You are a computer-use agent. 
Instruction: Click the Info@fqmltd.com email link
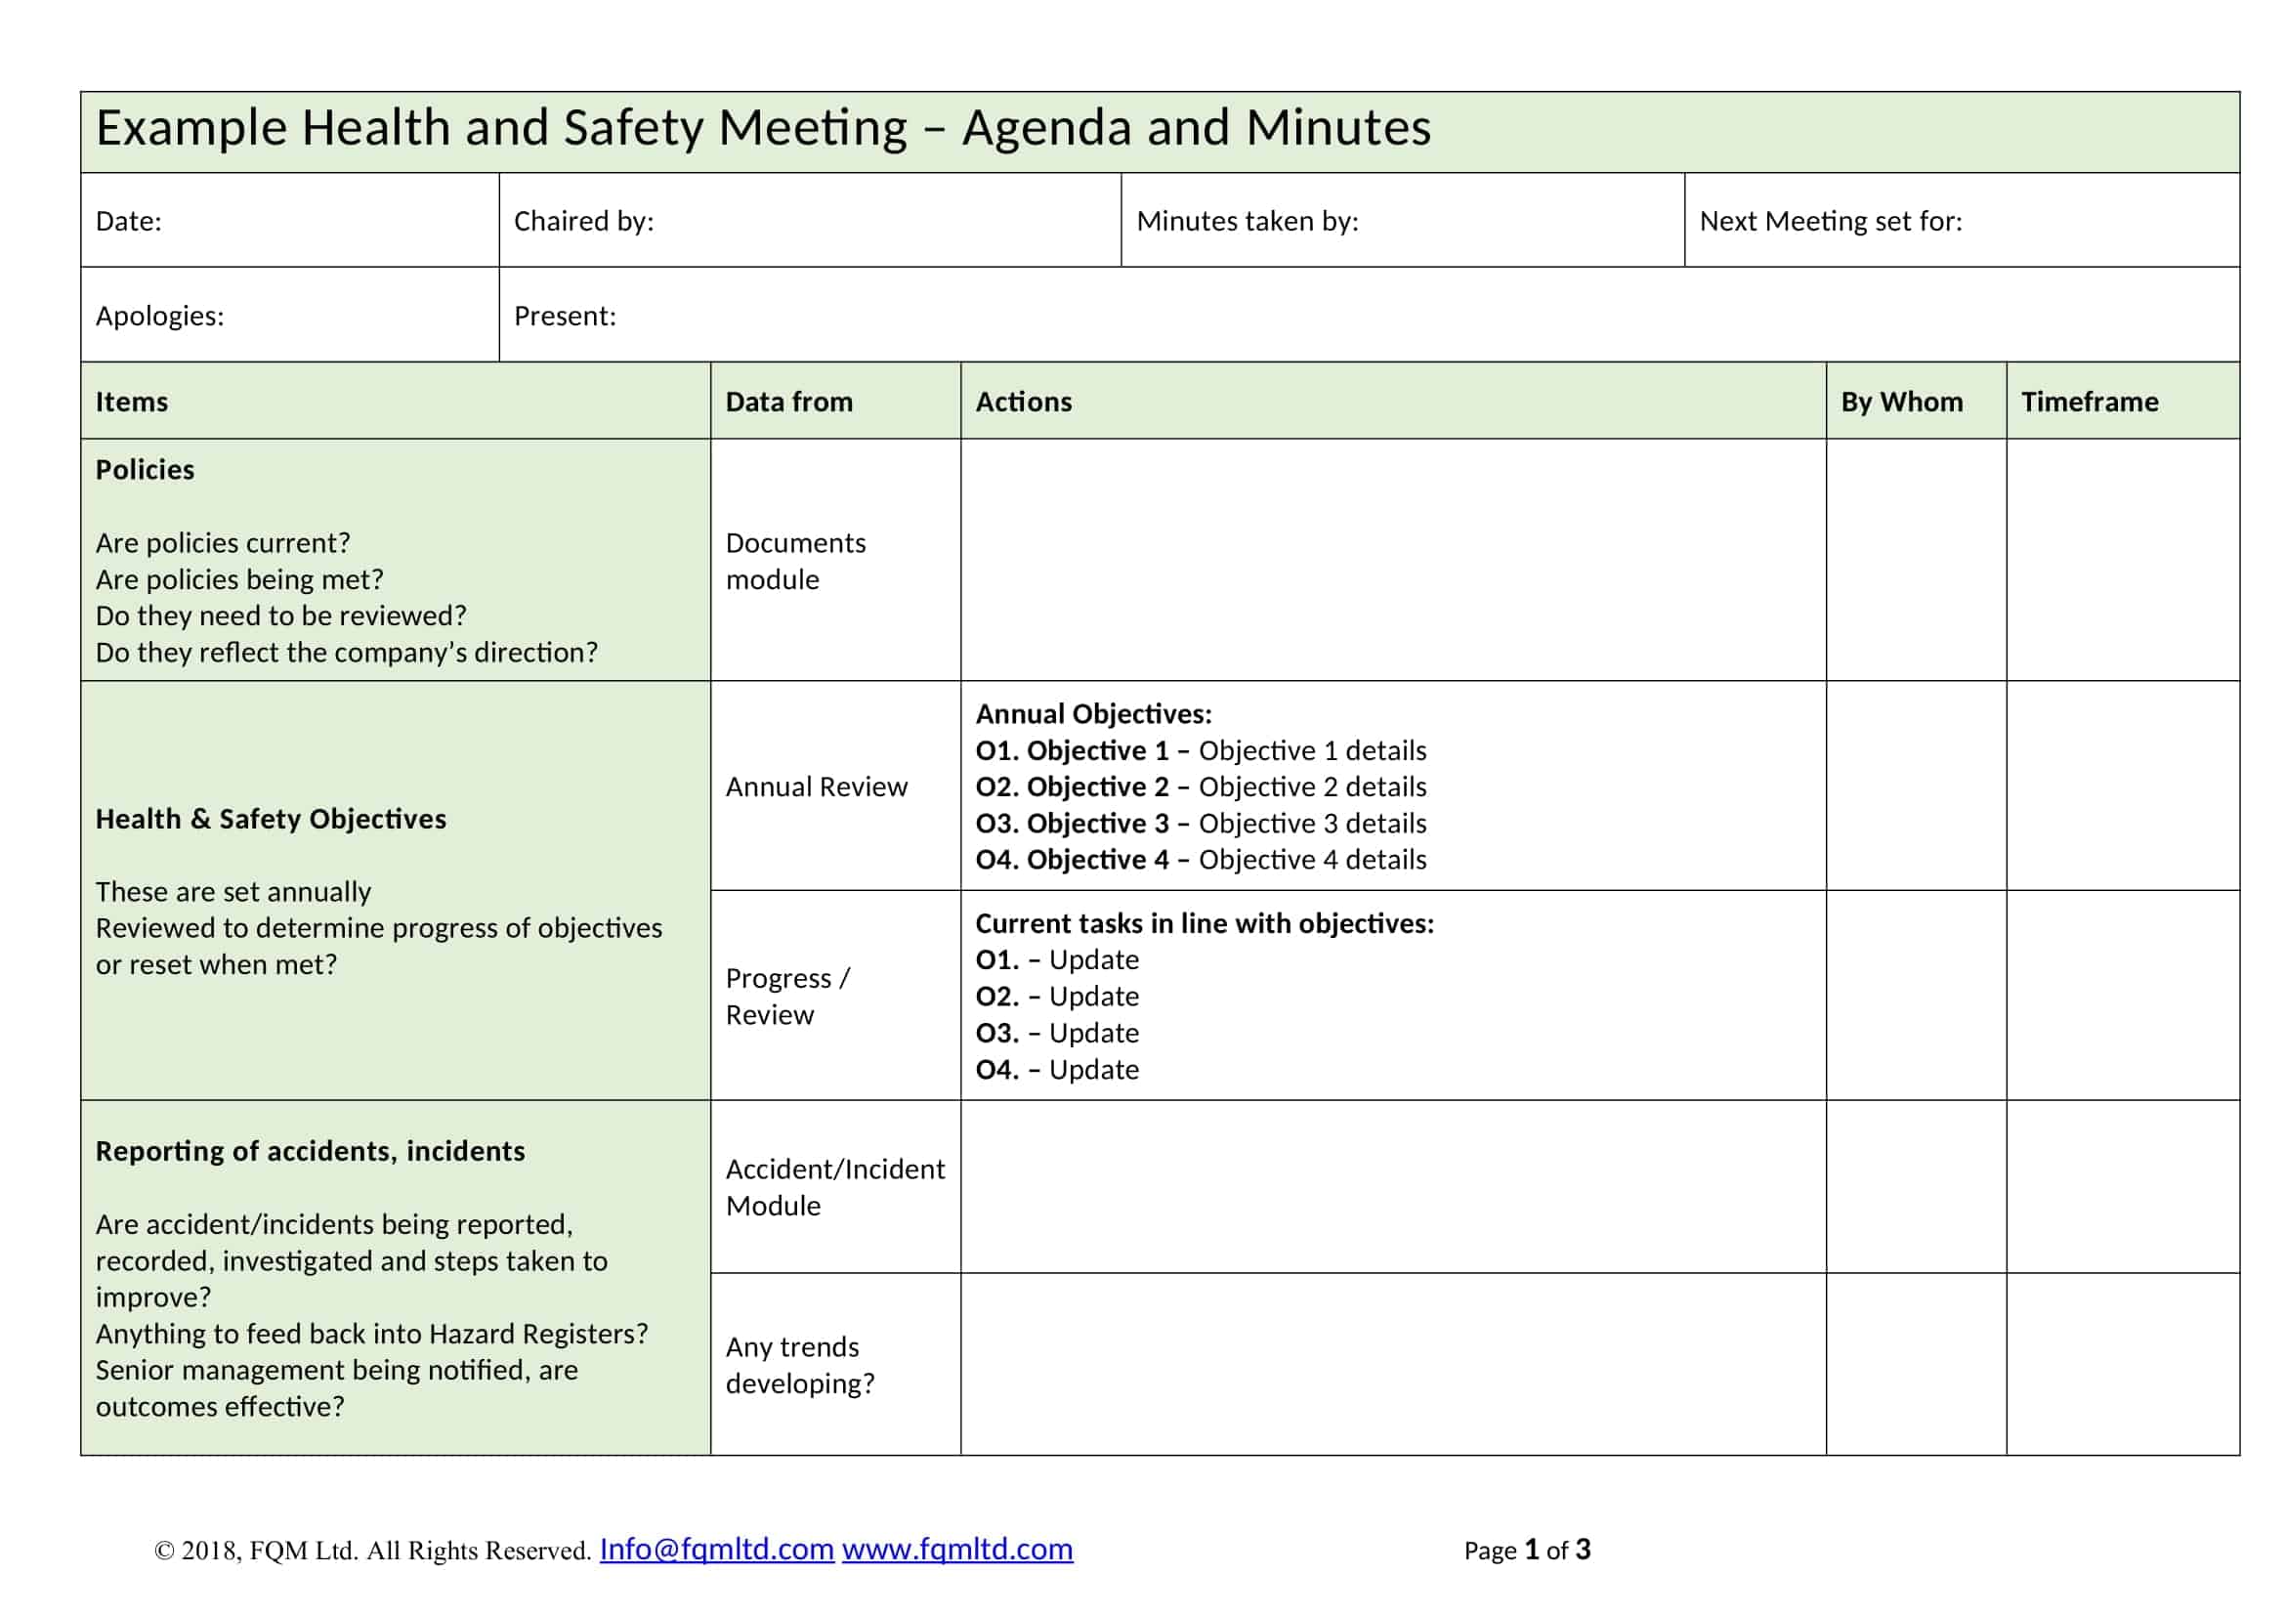(715, 1550)
